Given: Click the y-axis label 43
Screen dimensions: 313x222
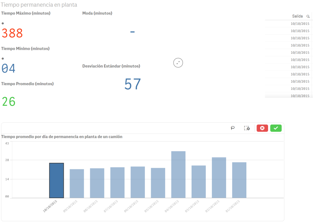Looking at the screenshot, I should click(x=7, y=143).
